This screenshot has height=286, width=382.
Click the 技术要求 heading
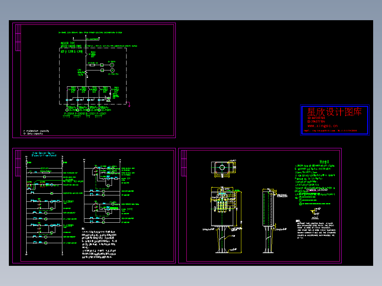(325, 162)
